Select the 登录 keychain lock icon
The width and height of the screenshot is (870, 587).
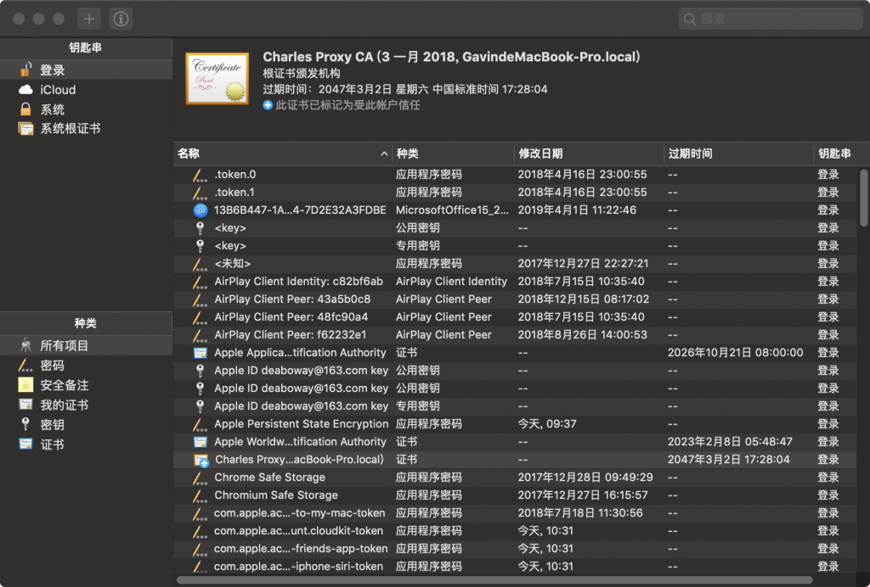(26, 70)
